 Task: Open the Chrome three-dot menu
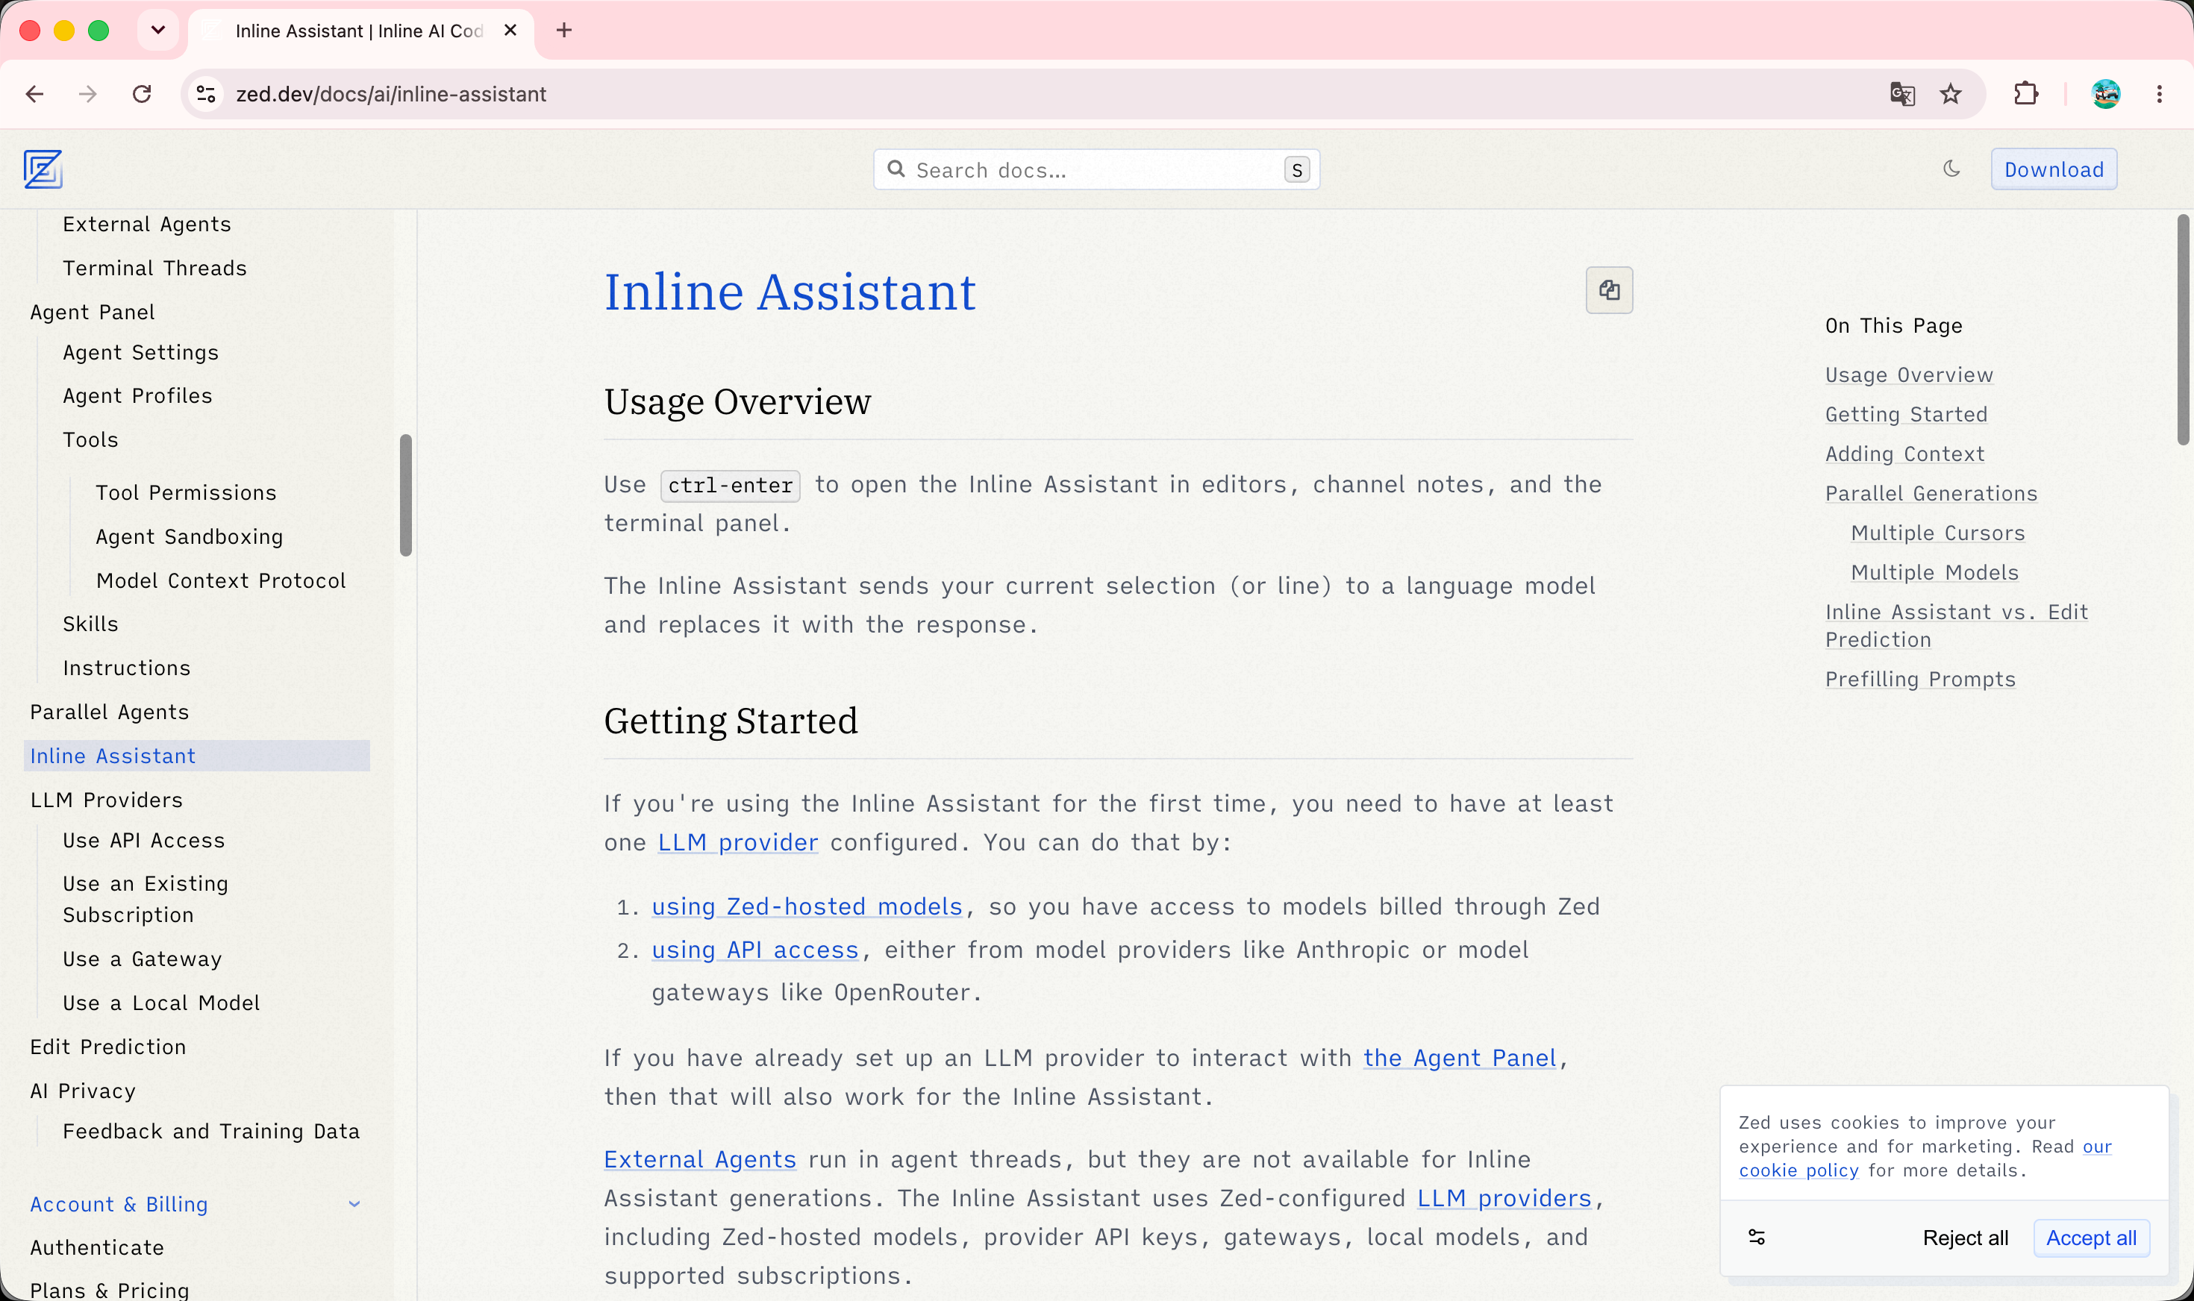[2159, 94]
